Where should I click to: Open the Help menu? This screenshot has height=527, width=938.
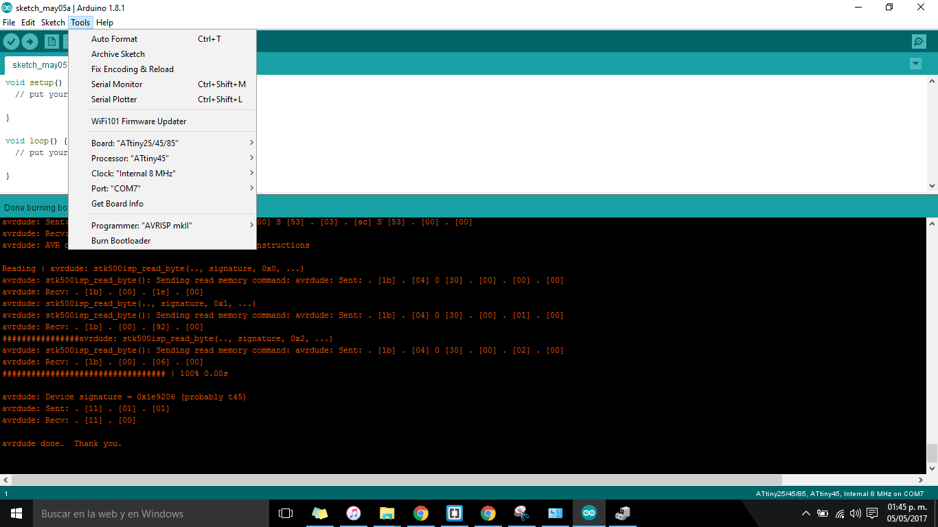tap(104, 23)
